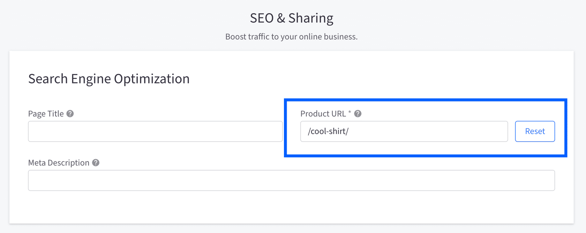Click the /cool-shirt/ text in Product URL field
Viewport: 586px width, 233px height.
pos(328,131)
